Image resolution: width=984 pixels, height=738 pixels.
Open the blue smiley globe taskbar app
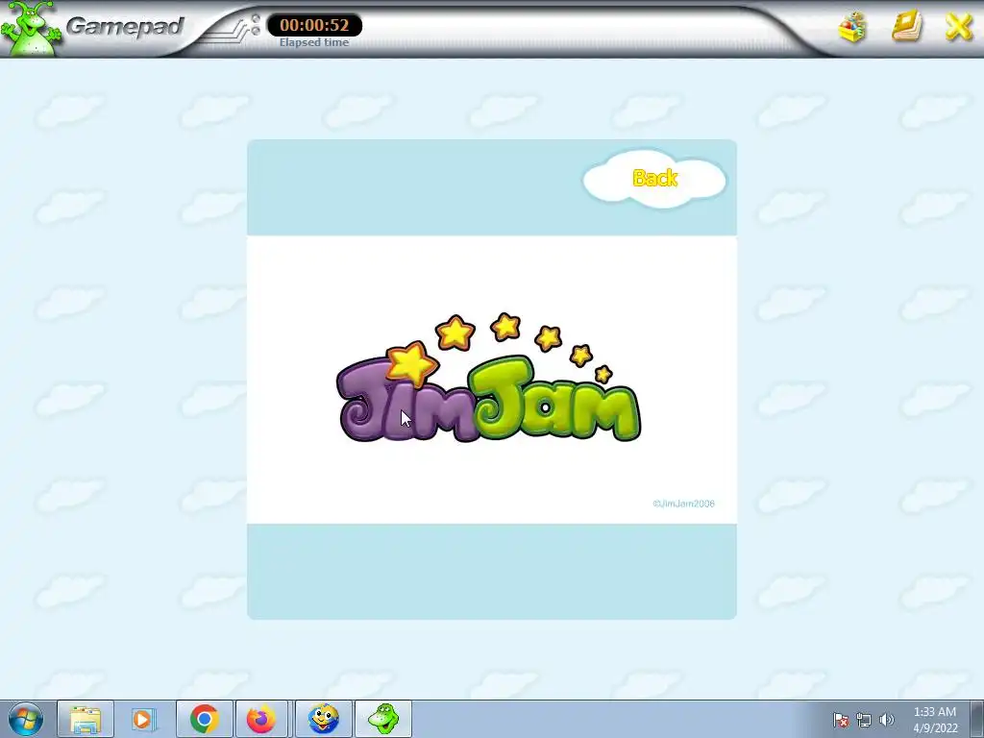[x=324, y=719]
